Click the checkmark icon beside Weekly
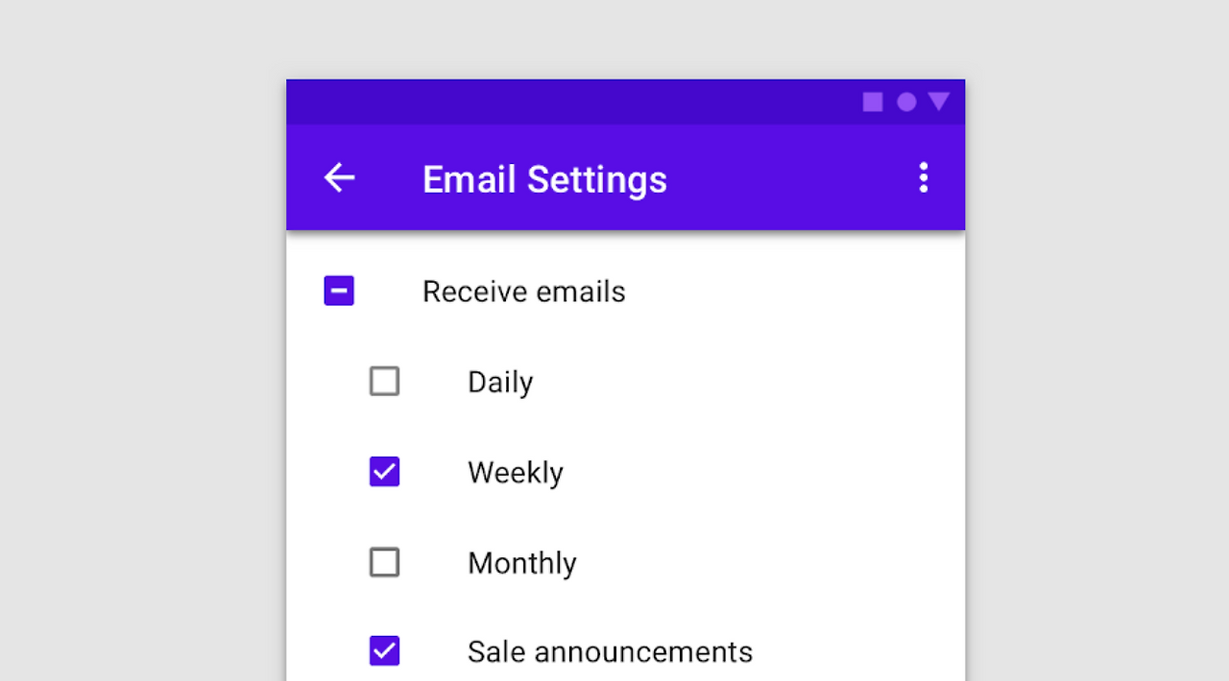 point(384,471)
